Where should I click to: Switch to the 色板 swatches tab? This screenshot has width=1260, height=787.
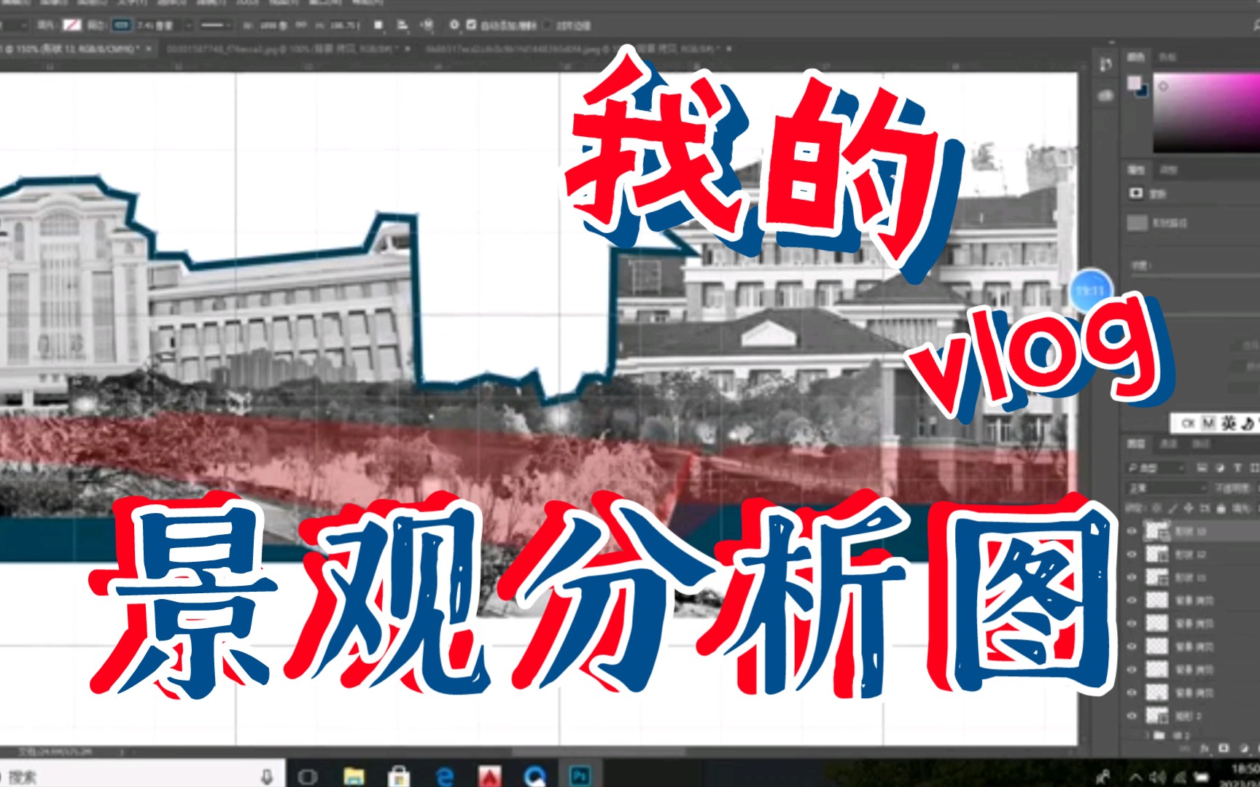click(1167, 57)
